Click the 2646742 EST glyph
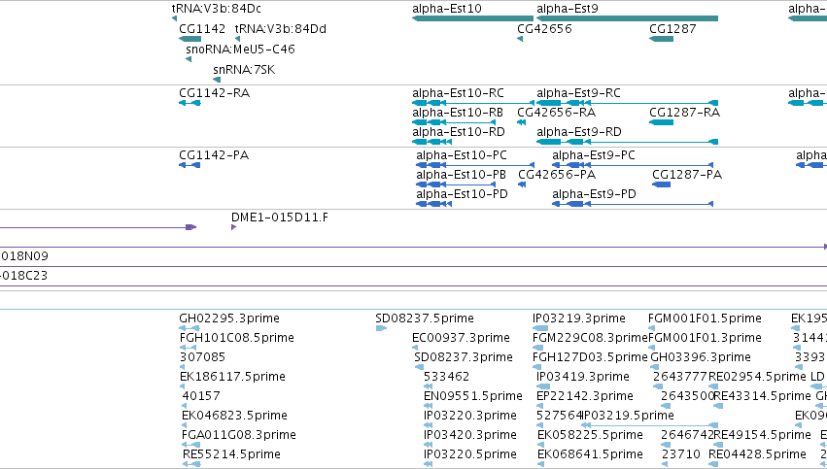Viewport: 827px width, 469px height. (x=666, y=445)
